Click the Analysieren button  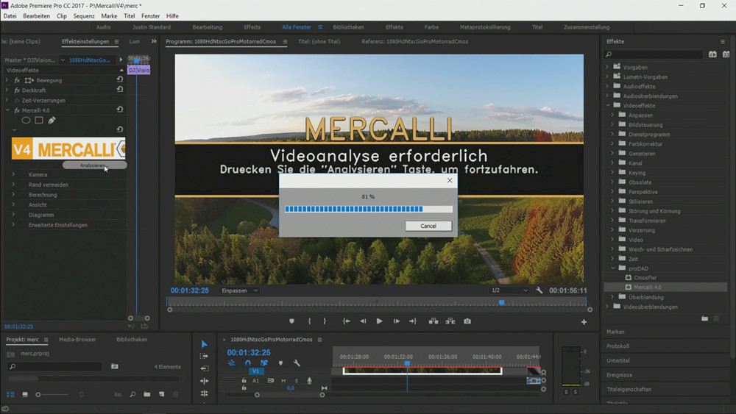94,165
